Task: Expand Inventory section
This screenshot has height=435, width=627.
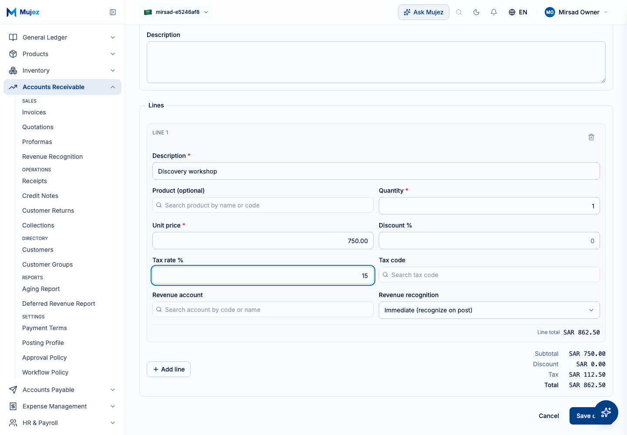Action: 62,70
